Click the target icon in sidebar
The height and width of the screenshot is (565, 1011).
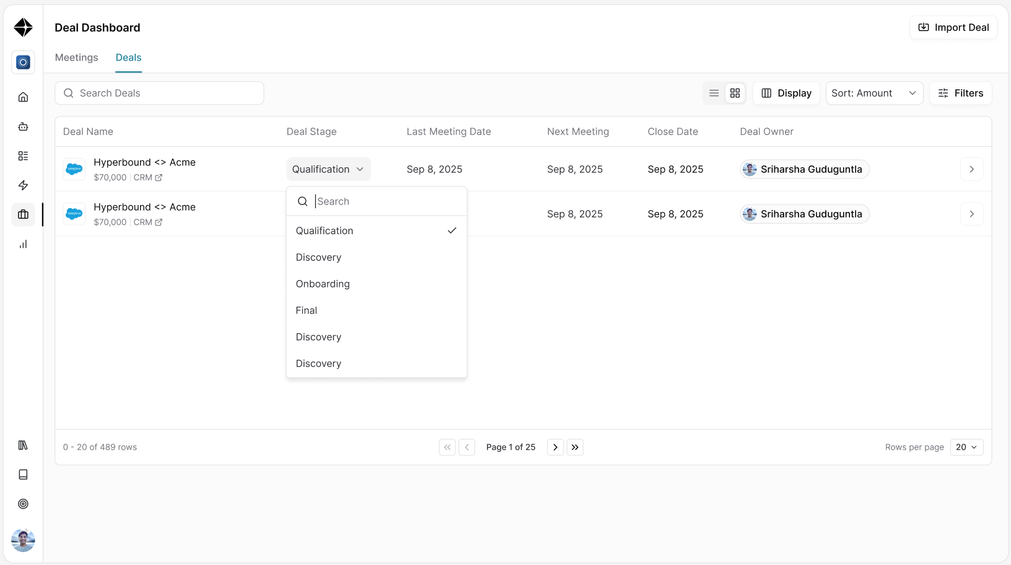pos(23,504)
